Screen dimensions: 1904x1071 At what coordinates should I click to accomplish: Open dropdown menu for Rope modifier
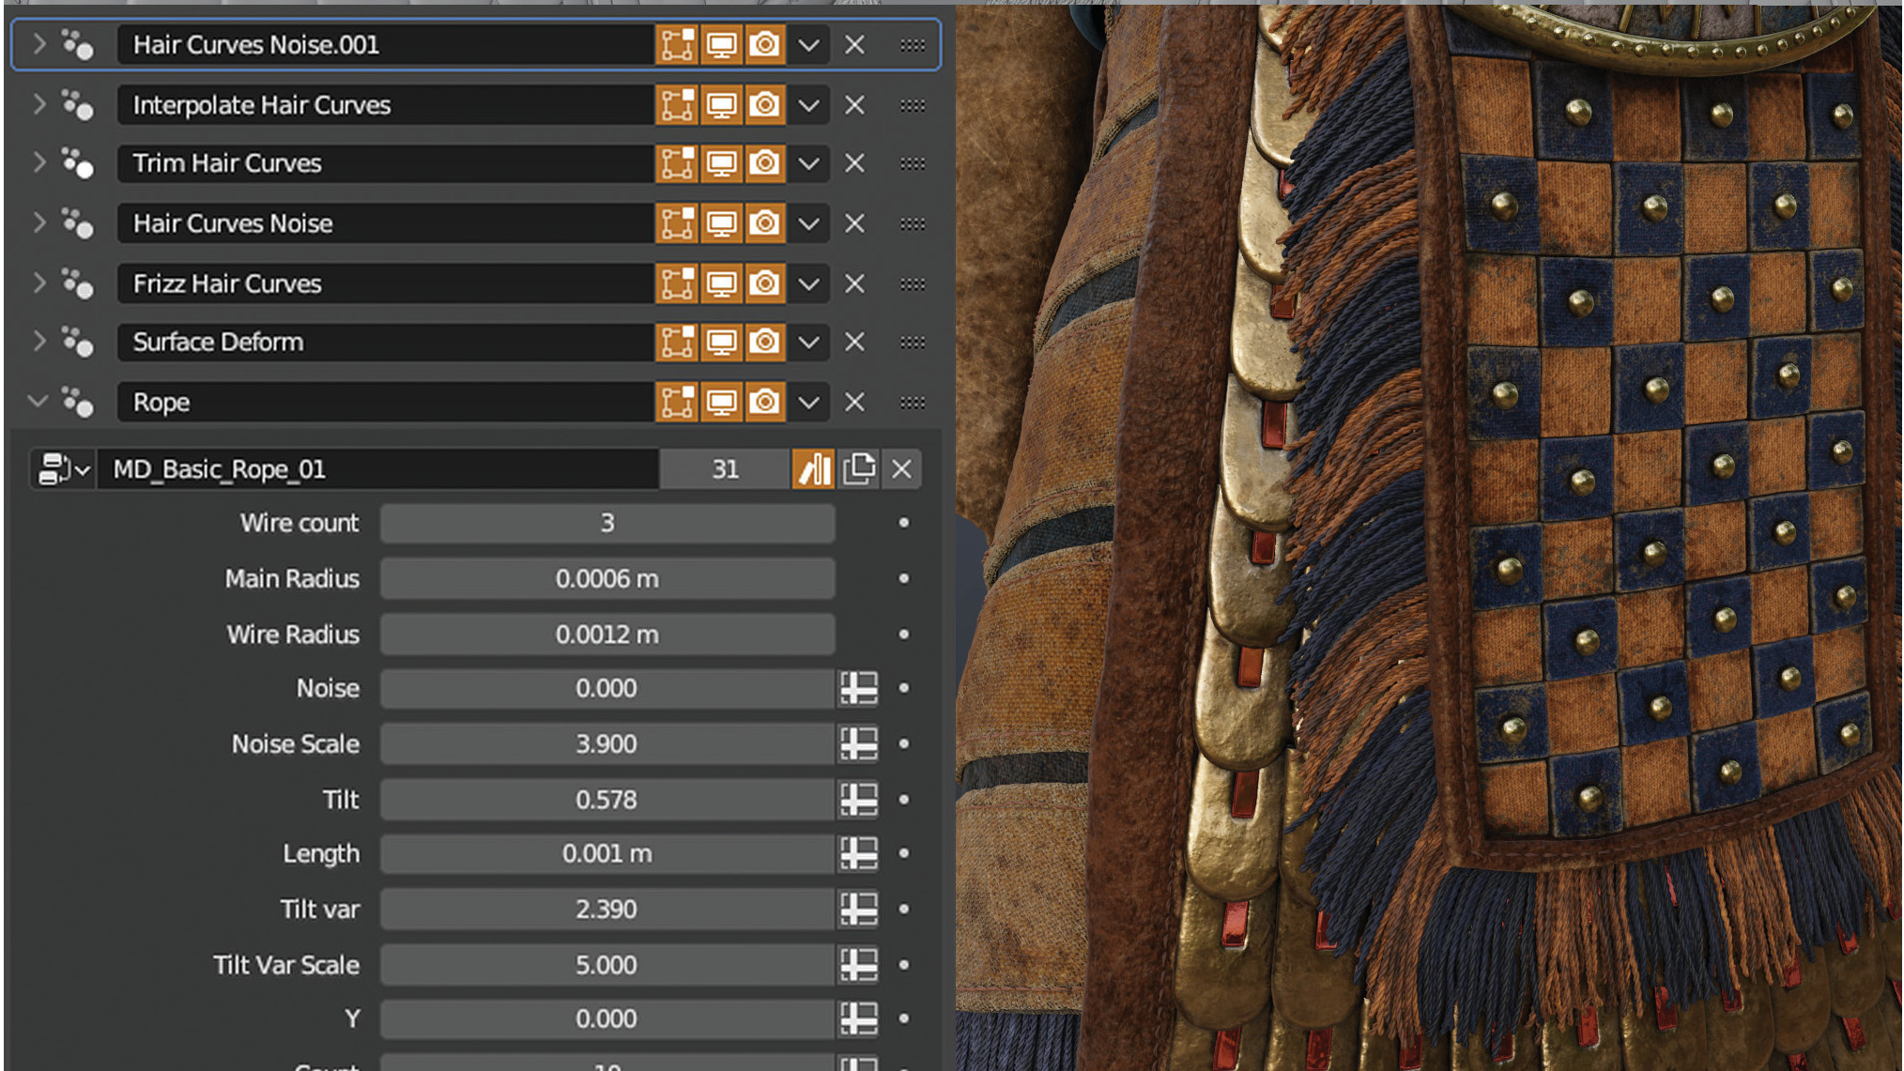point(806,402)
